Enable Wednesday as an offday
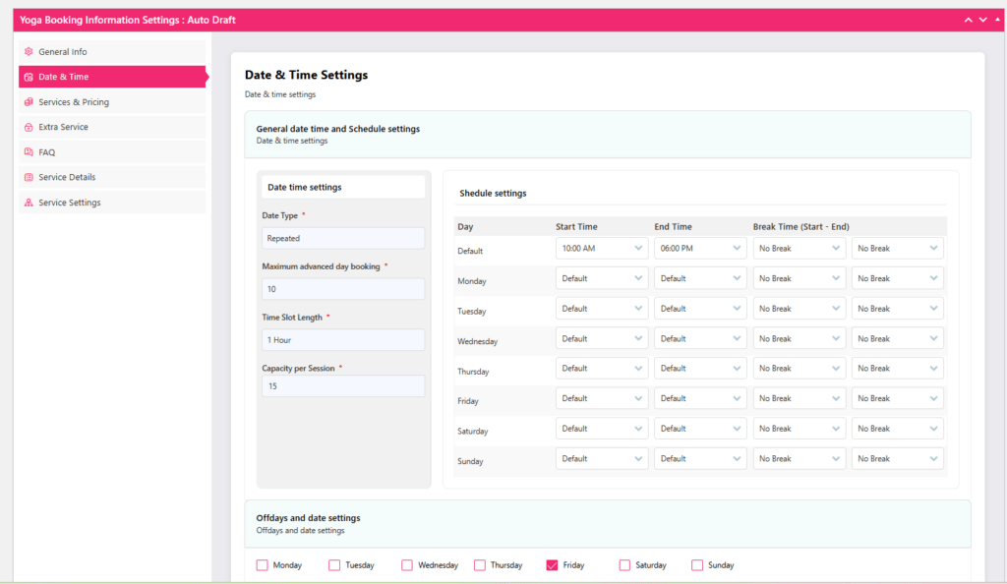 click(407, 565)
